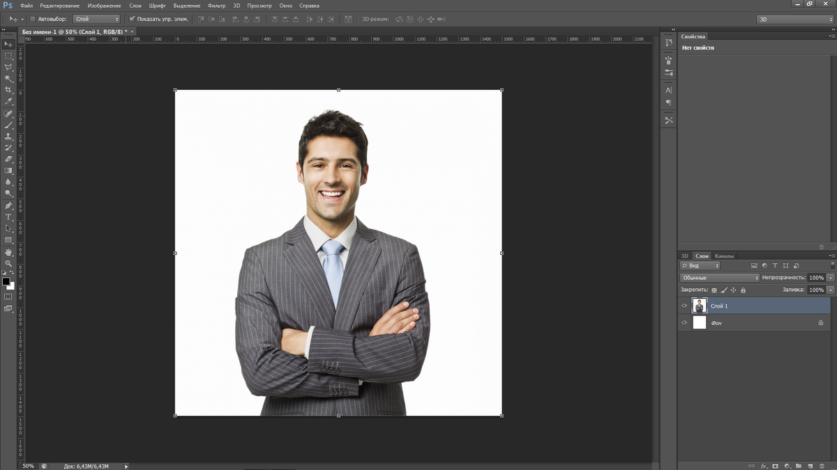Click the delete layer trash icon
This screenshot has height=470, width=837.
click(x=821, y=466)
